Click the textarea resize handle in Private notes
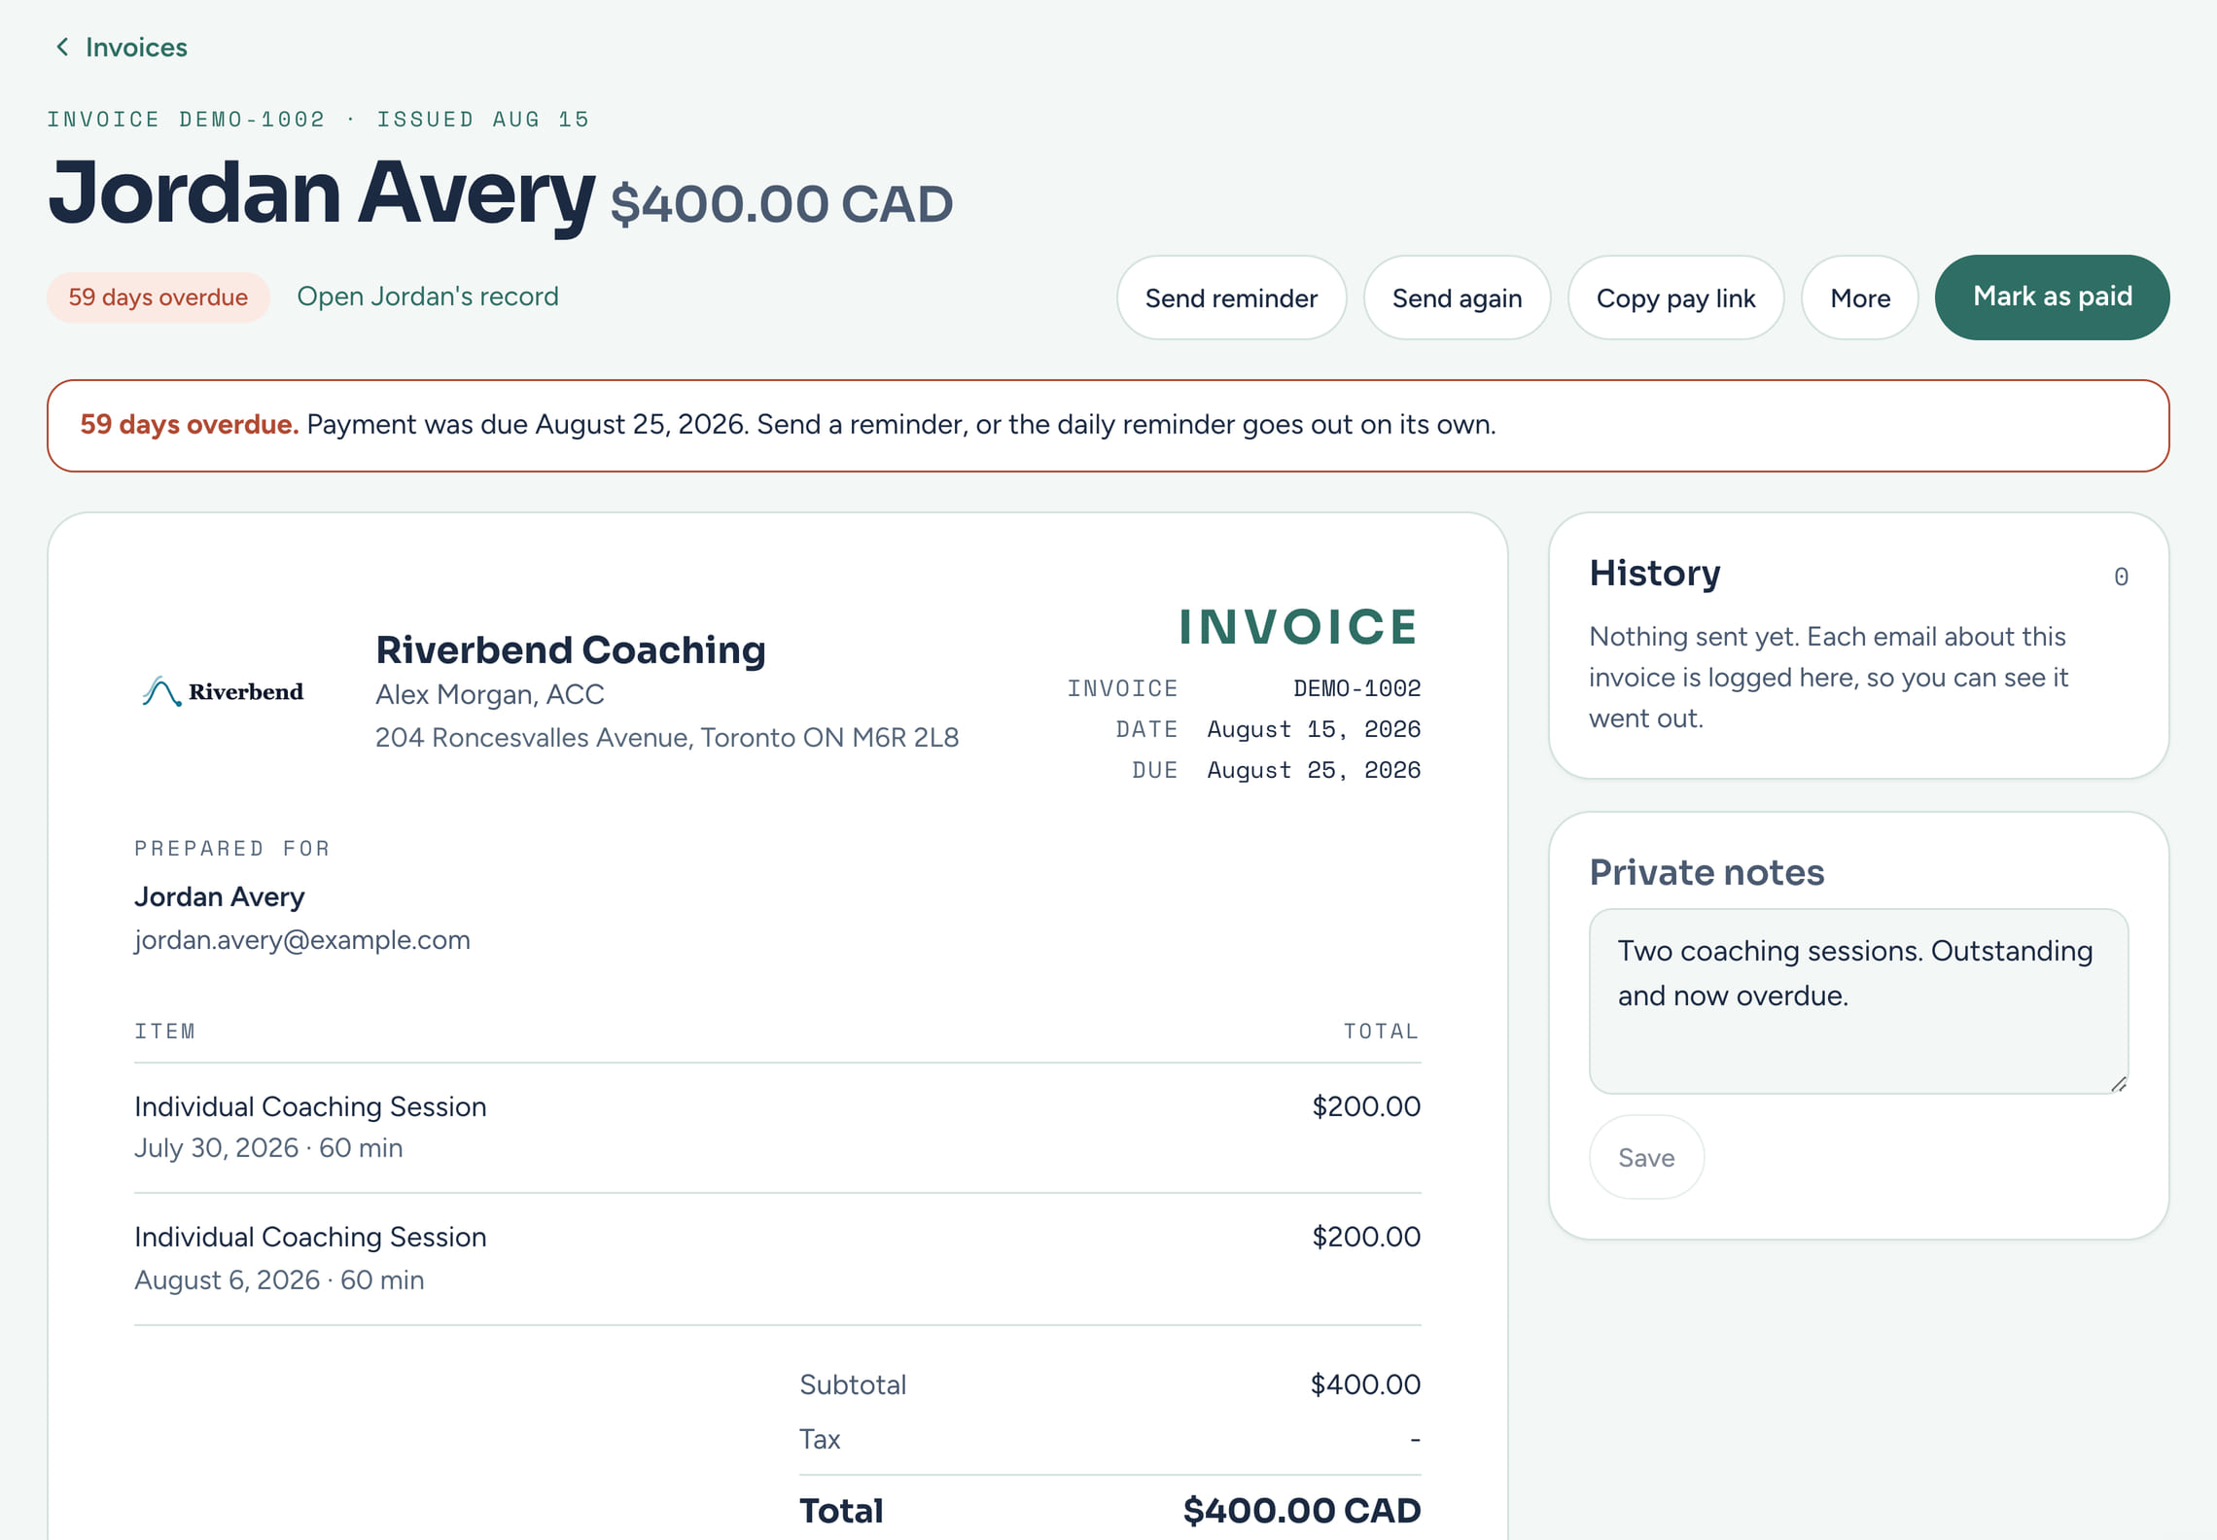This screenshot has width=2217, height=1540. (x=2118, y=1083)
